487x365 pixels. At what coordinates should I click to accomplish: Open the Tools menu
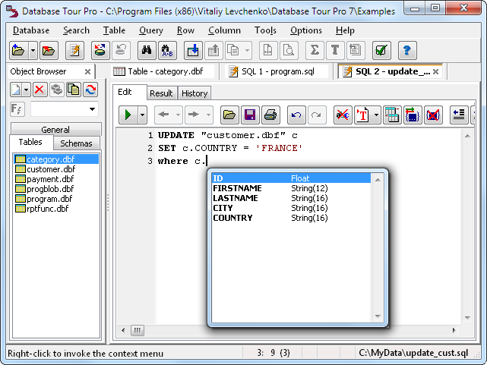pyautogui.click(x=265, y=30)
